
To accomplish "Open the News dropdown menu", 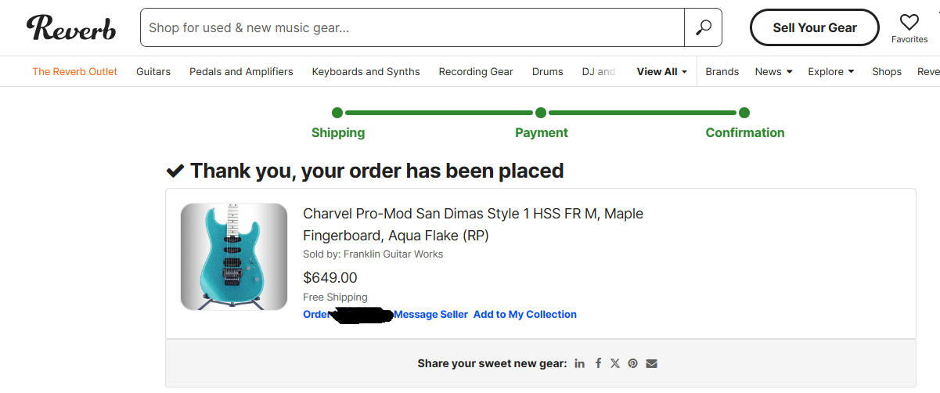I will coord(773,71).
